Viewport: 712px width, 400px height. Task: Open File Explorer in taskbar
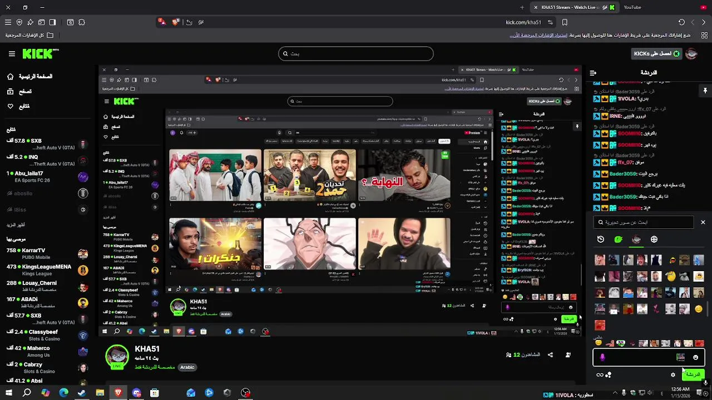click(x=100, y=393)
